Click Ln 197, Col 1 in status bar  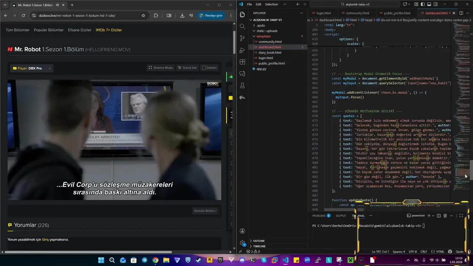click(x=380, y=252)
